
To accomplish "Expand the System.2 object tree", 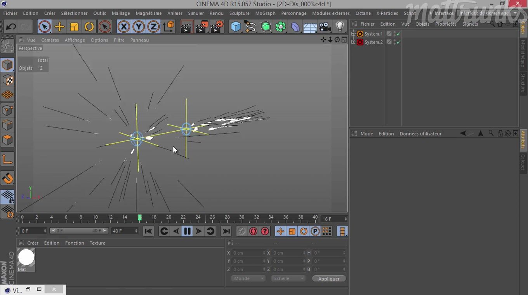I will point(353,42).
